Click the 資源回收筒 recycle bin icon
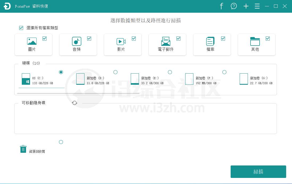Image resolution: width=292 pixels, height=184 pixels. coord(23,149)
